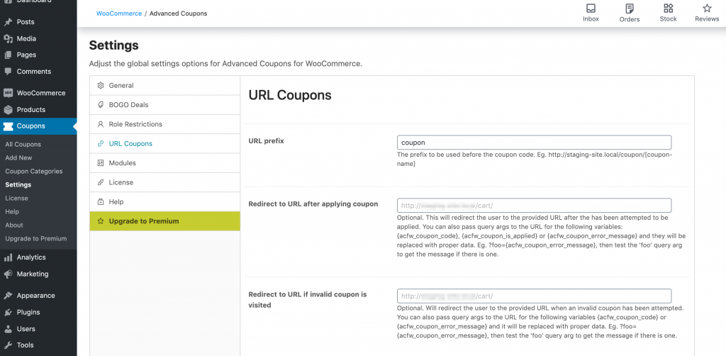Click the Analytics bar chart icon
The height and width of the screenshot is (356, 726).
pyautogui.click(x=8, y=257)
